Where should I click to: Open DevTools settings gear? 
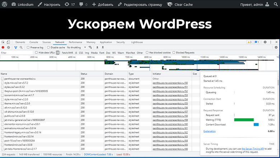(265, 42)
